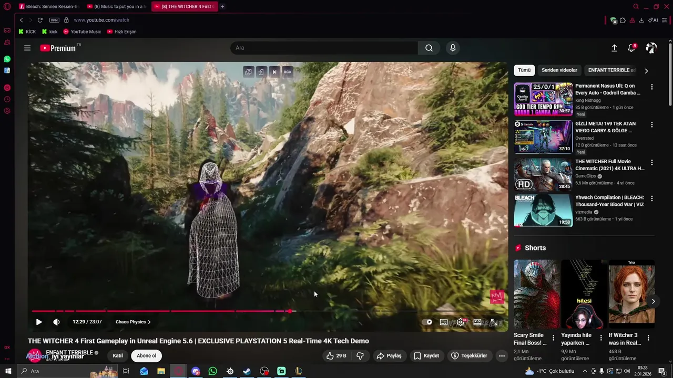Click the YouTube search field Ara
Screen dimensions: 673x378
pos(324,48)
